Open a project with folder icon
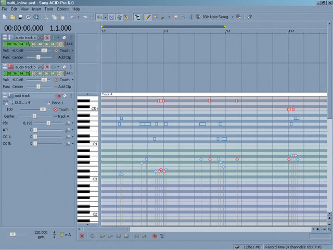333x250 pixels. 12,17
